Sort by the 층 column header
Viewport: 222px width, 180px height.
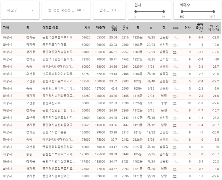pos(151,28)
